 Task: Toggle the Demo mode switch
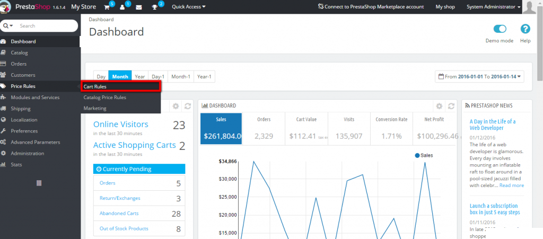500,29
